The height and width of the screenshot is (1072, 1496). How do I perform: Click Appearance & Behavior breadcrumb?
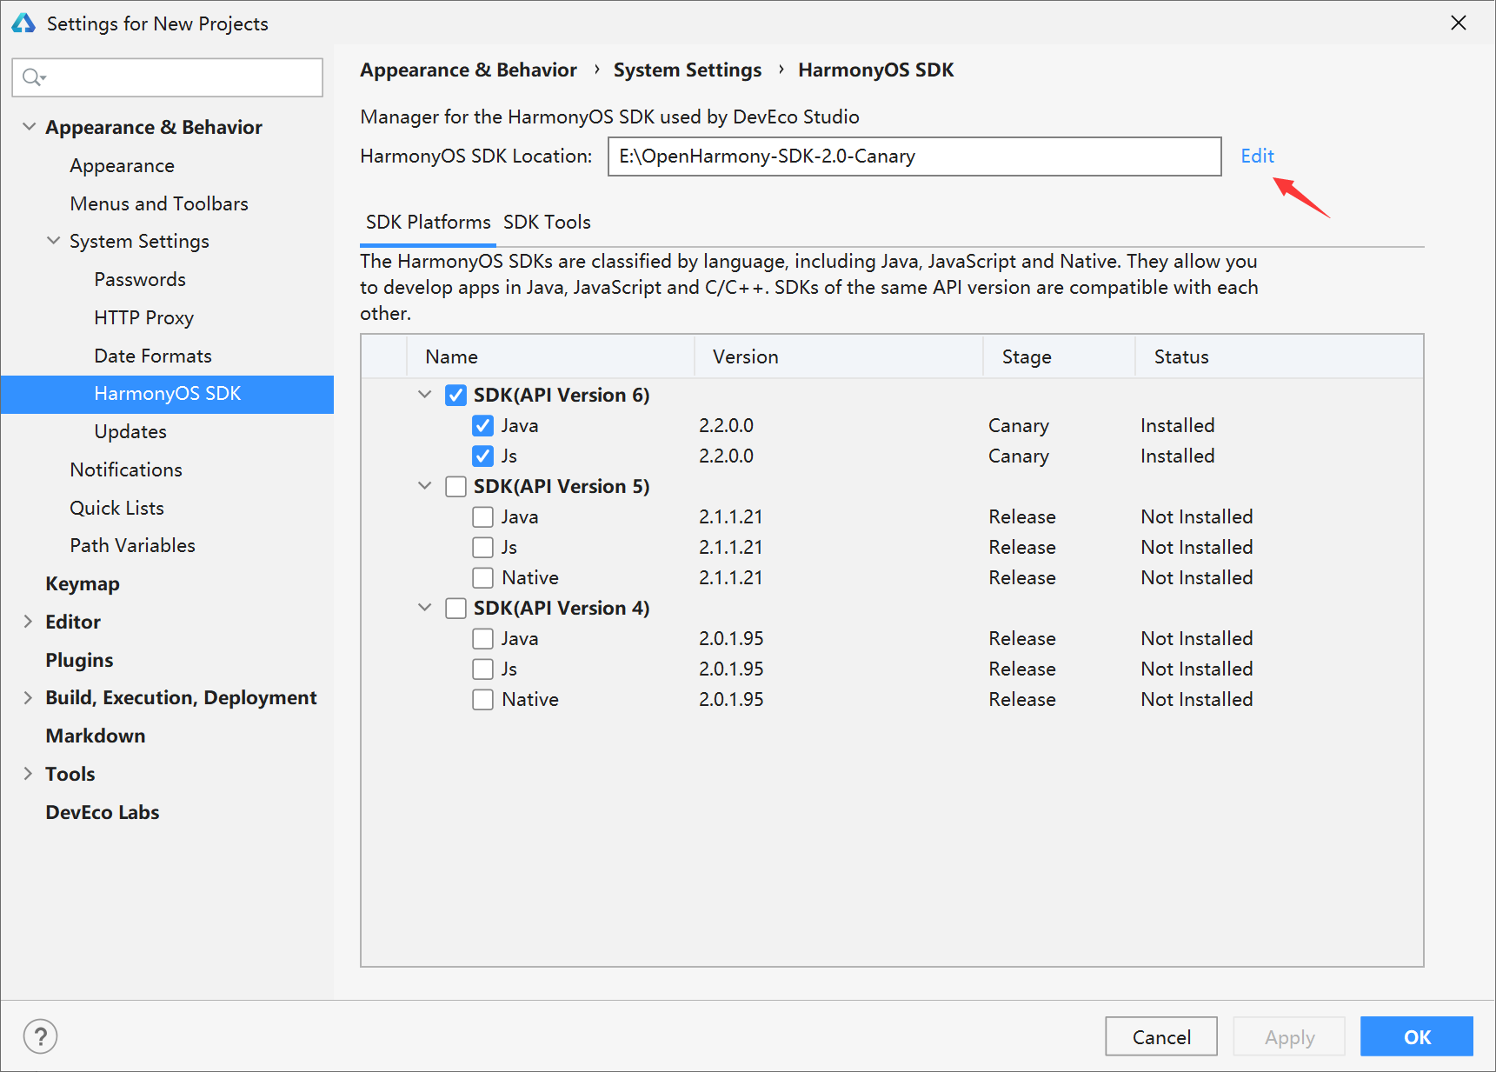(469, 70)
